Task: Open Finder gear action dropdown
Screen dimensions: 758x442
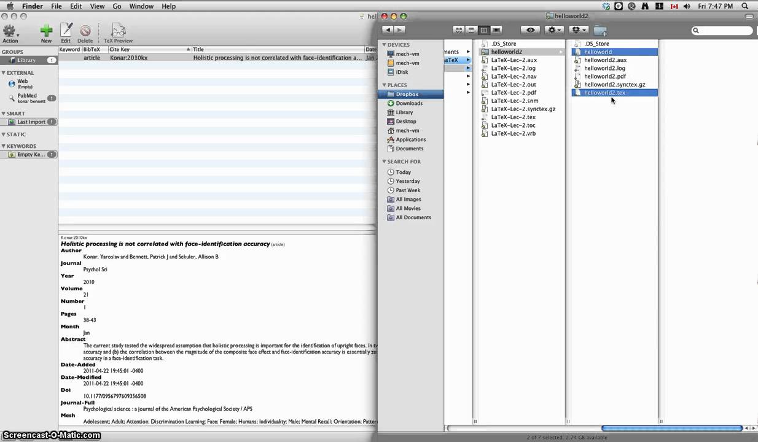Action: tap(554, 30)
